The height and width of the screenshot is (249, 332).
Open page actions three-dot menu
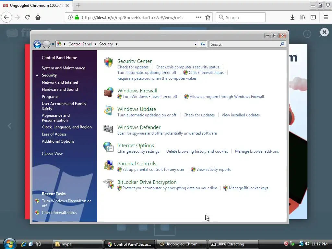[199, 18]
